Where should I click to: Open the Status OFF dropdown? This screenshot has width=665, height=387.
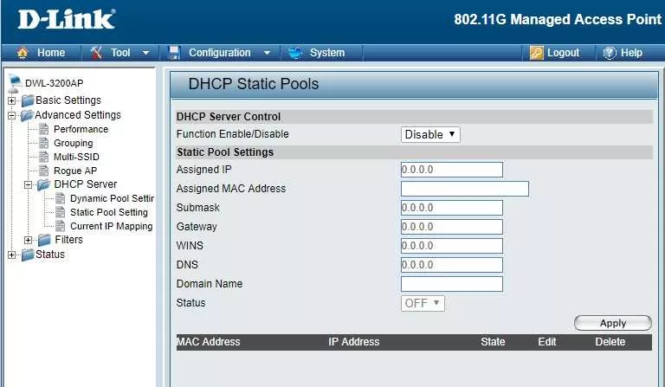pyautogui.click(x=423, y=304)
